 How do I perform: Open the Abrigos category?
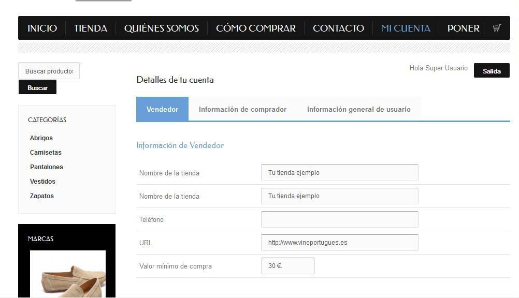tap(41, 138)
